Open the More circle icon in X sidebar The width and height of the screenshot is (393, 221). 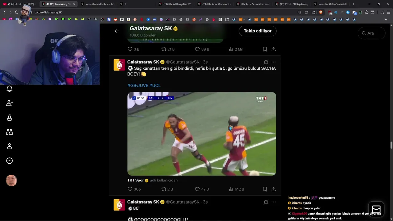pos(10,161)
